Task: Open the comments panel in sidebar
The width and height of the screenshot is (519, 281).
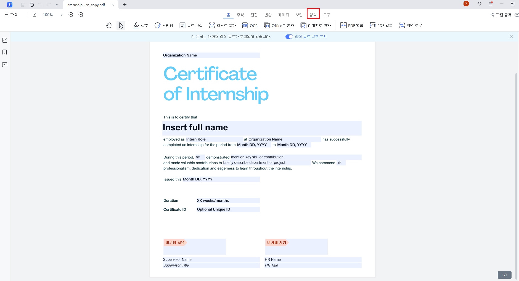Action: coord(5,64)
